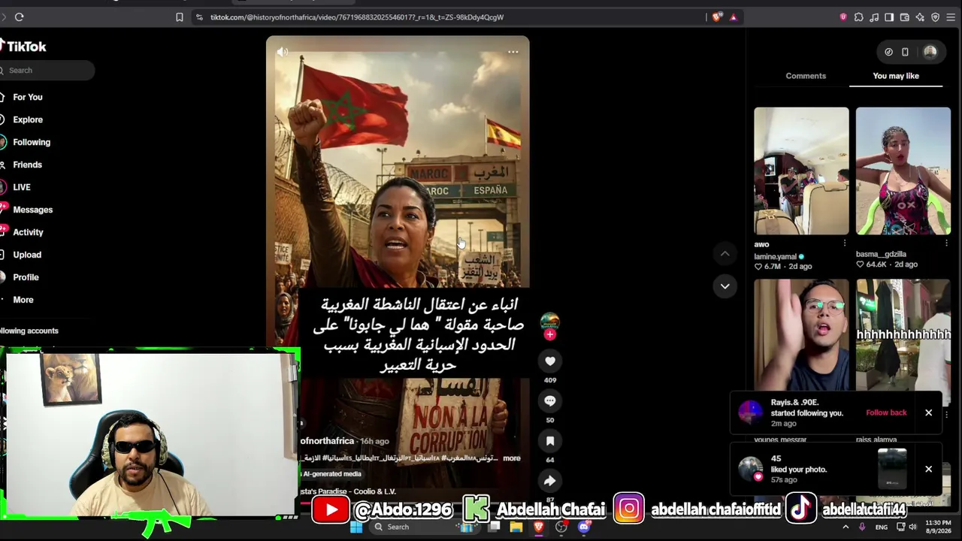962x541 pixels.
Task: Open the Explore page
Action: 27,119
